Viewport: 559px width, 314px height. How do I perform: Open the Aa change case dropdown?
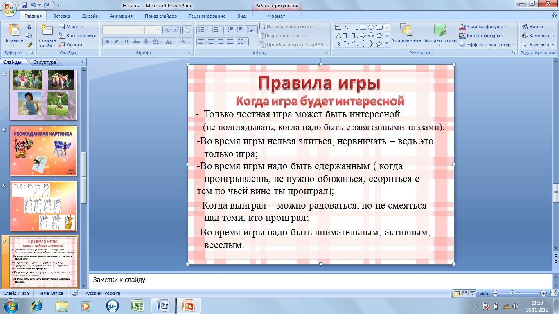point(171,41)
